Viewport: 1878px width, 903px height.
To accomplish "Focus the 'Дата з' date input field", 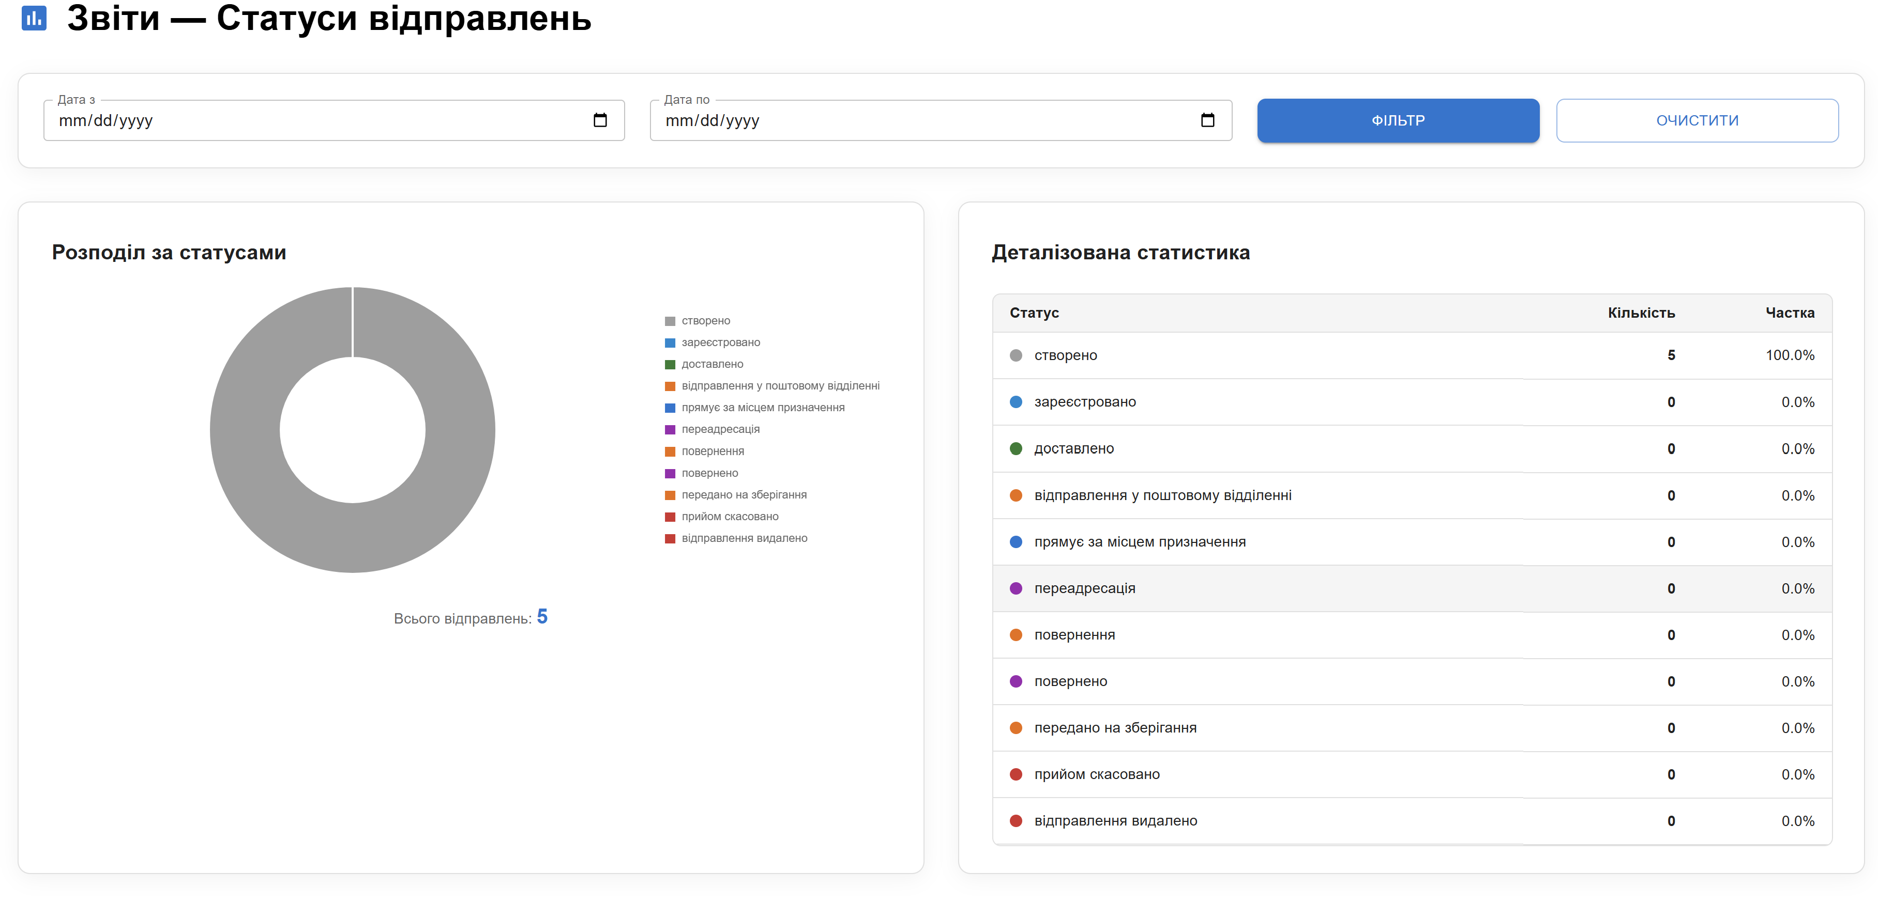I will [x=334, y=120].
